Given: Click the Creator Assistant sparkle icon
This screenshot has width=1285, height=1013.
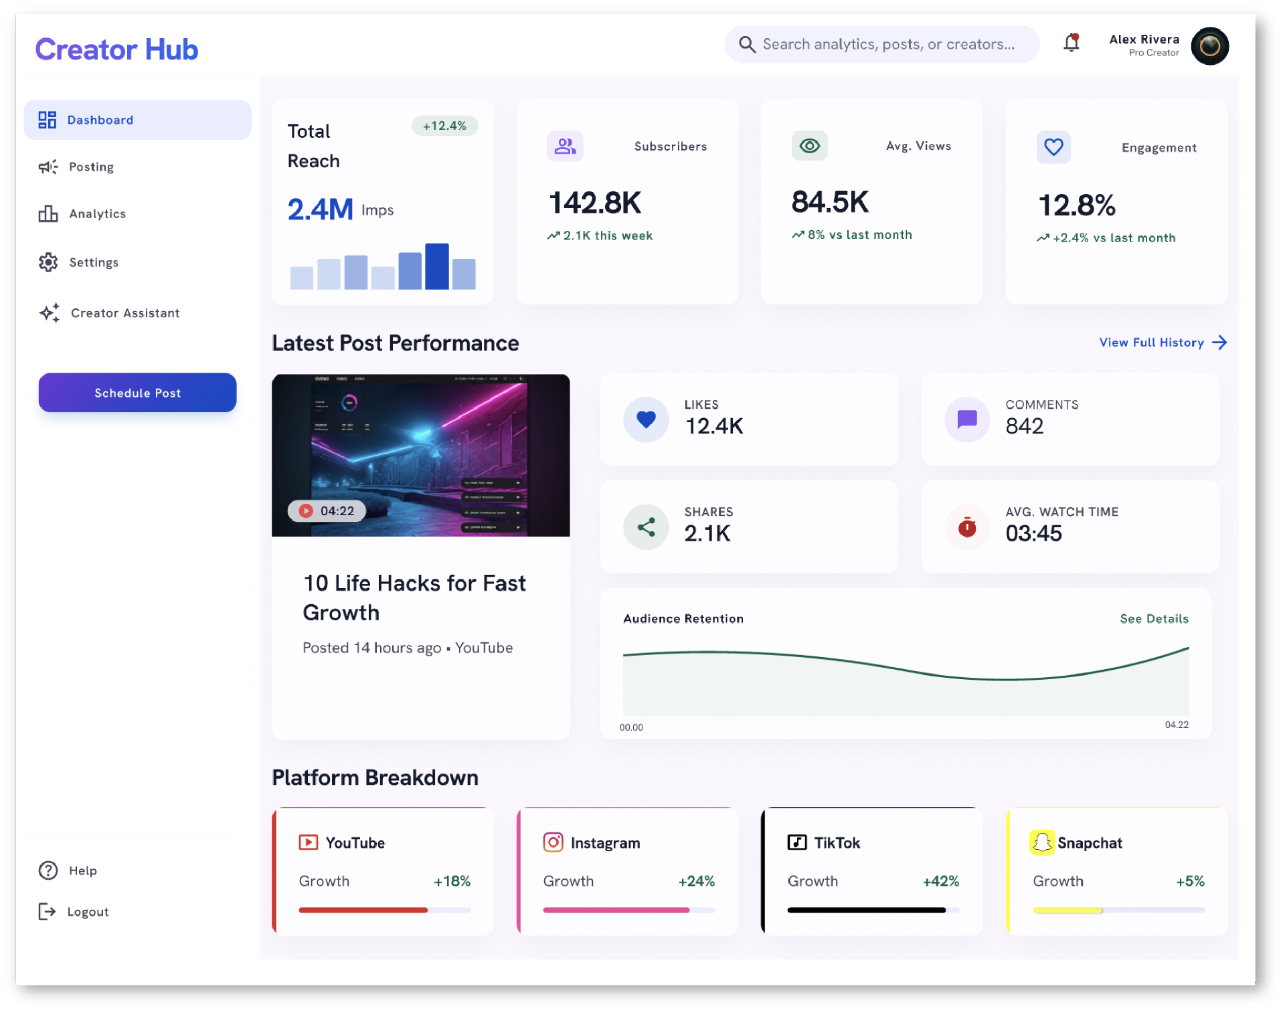Looking at the screenshot, I should click(50, 312).
